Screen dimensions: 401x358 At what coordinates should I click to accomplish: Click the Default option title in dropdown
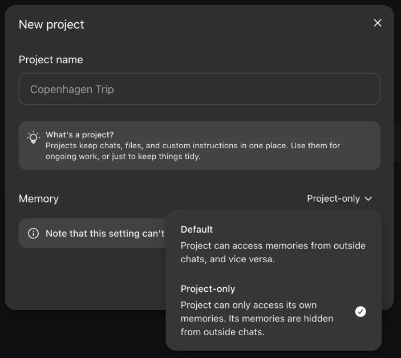click(197, 229)
